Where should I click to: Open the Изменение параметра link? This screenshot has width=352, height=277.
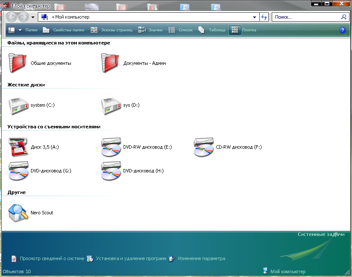pyautogui.click(x=202, y=259)
